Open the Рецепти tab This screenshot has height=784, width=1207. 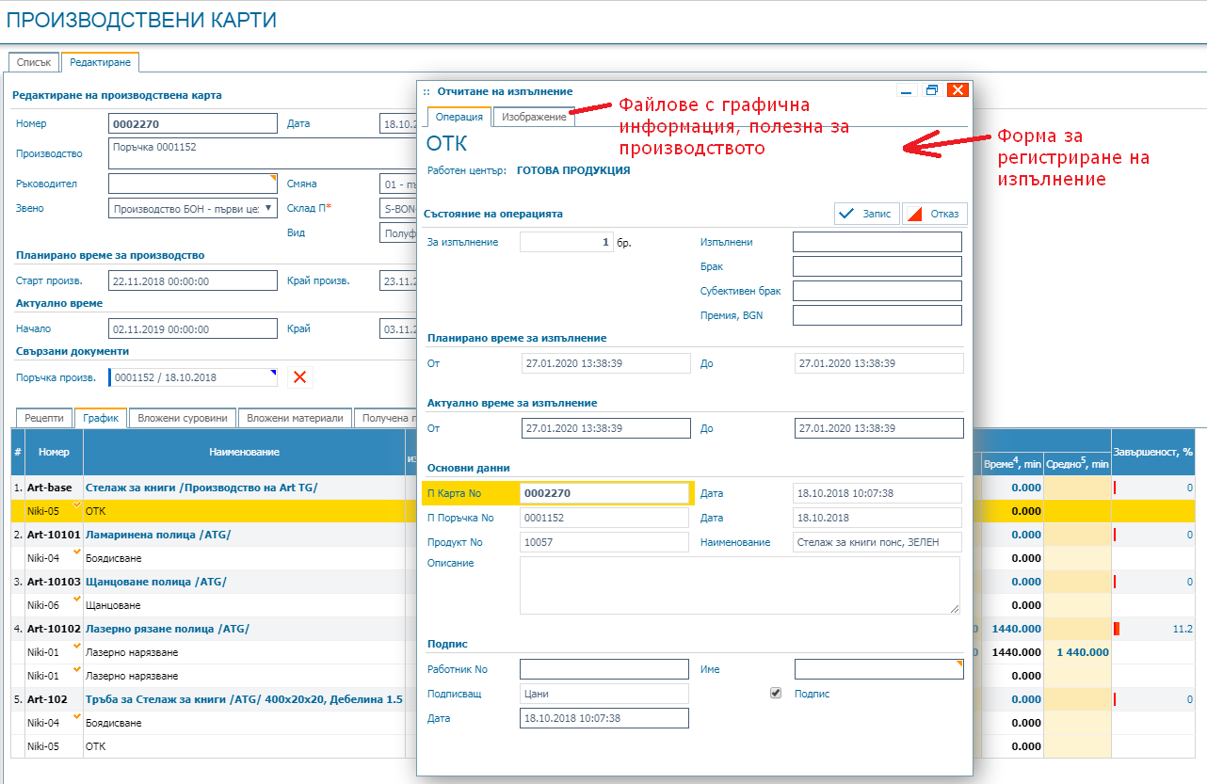pyautogui.click(x=44, y=418)
